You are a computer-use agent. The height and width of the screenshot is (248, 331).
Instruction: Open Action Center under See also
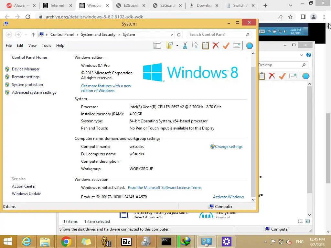coord(24,186)
